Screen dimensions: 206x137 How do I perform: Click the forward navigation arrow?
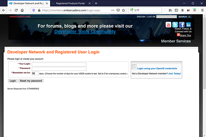[x=10, y=10]
